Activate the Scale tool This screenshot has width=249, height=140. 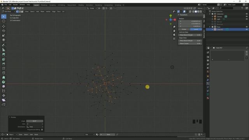click(4, 35)
